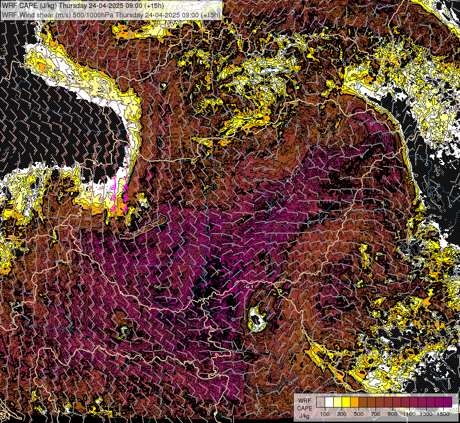Click the 900 legend value
460x423 pixels.
click(392, 414)
